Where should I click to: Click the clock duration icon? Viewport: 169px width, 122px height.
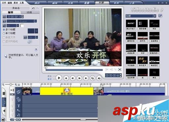coord(4,17)
